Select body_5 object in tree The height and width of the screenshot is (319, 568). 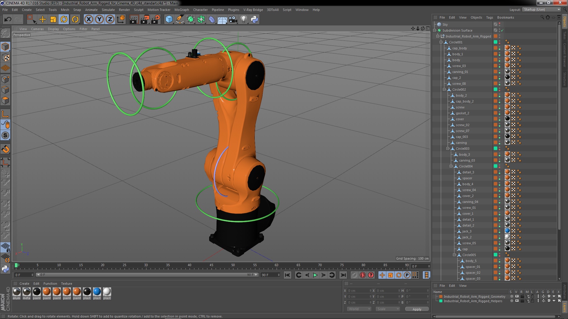point(471,261)
